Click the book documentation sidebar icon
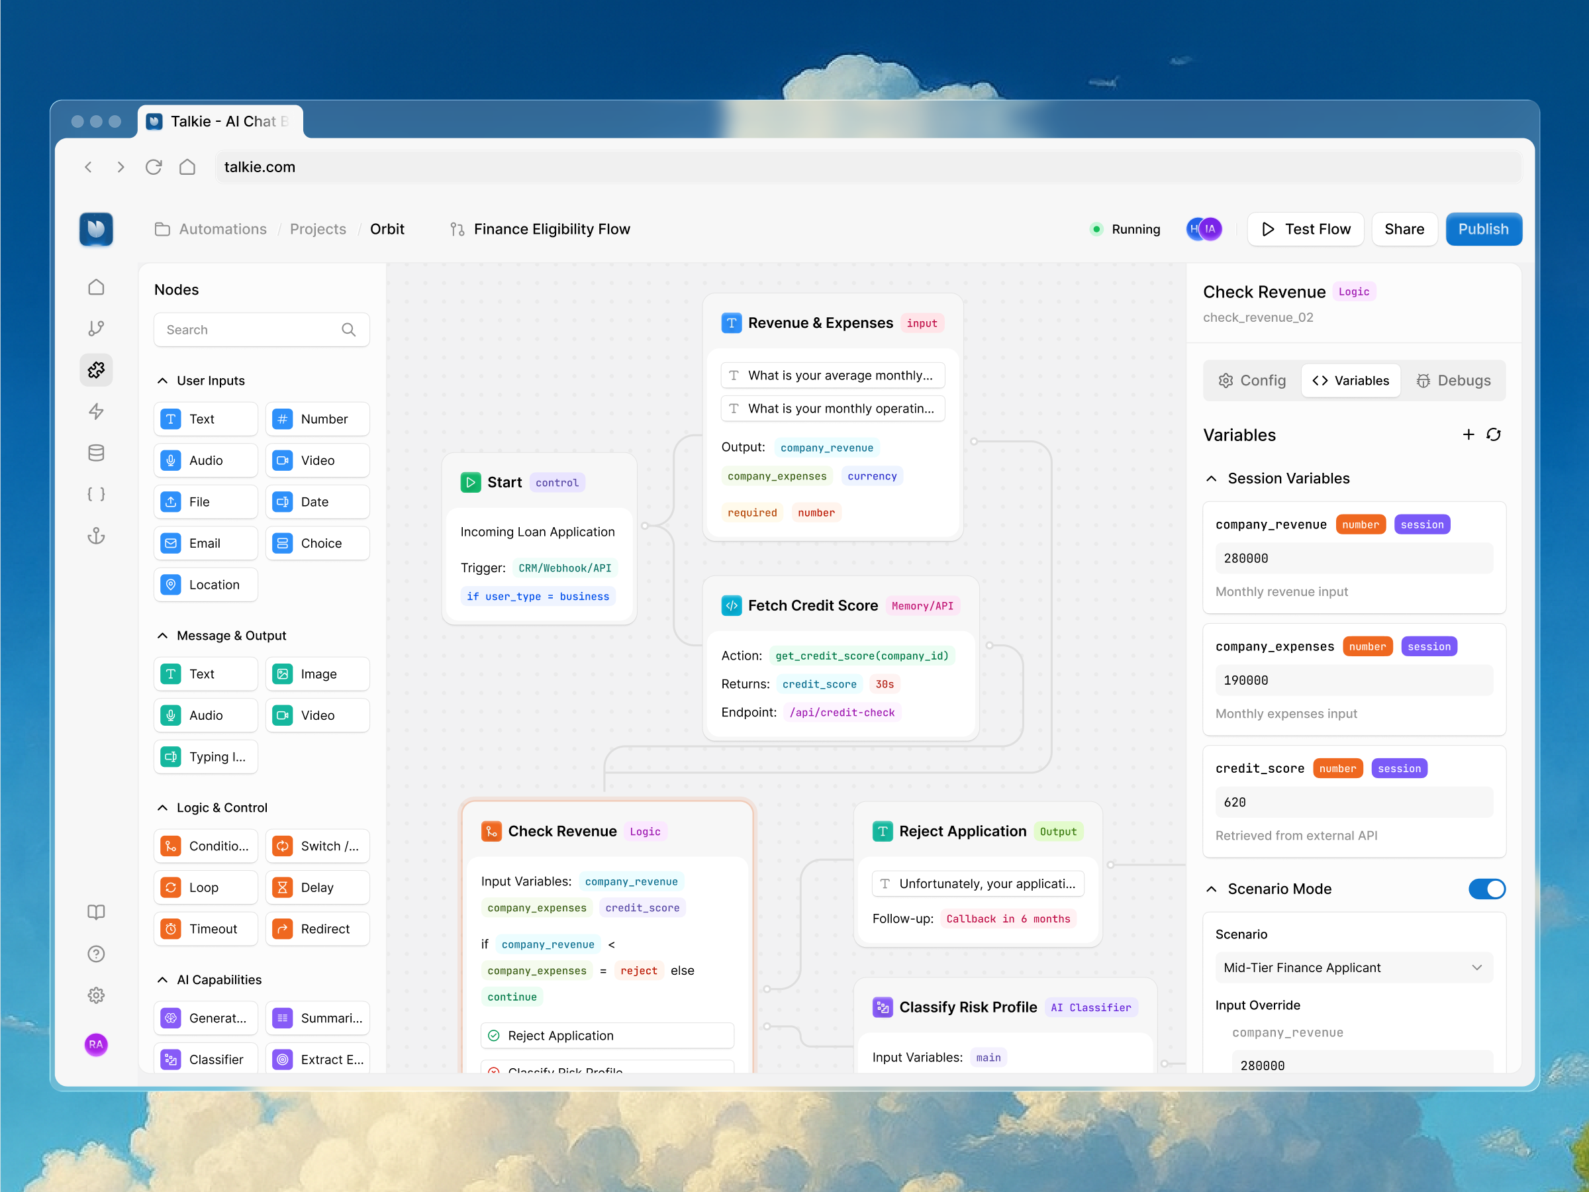Image resolution: width=1589 pixels, height=1192 pixels. click(x=96, y=912)
